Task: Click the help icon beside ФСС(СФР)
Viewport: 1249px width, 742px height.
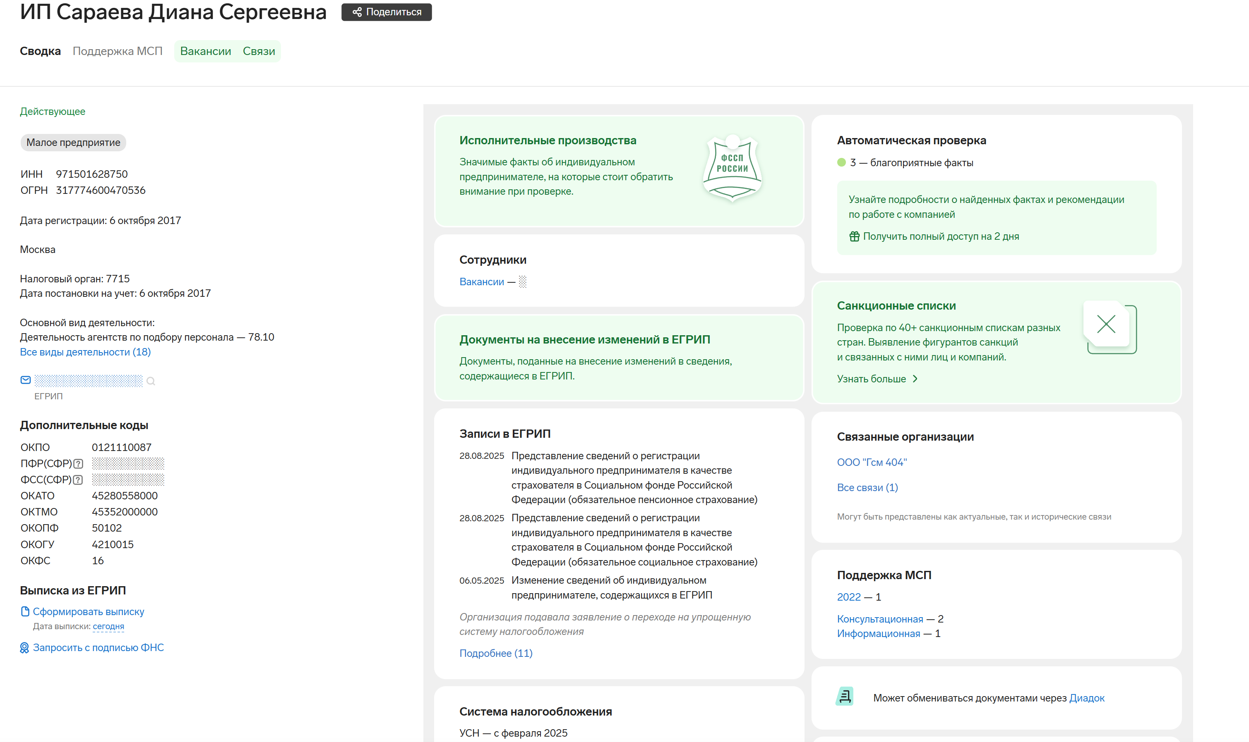Action: (77, 480)
